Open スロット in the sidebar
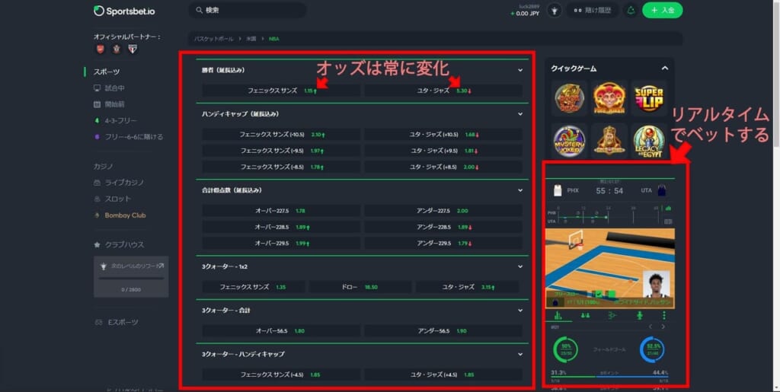 113,199
